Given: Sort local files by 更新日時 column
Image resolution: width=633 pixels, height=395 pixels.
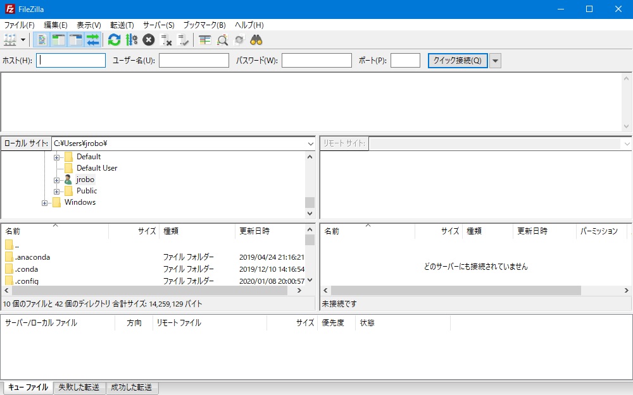Looking at the screenshot, I should (270, 231).
